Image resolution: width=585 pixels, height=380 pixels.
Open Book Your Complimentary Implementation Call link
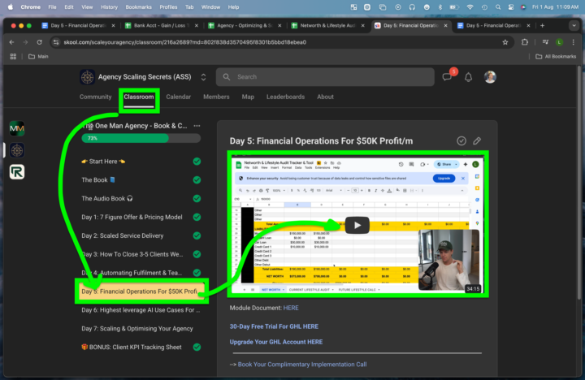click(302, 365)
